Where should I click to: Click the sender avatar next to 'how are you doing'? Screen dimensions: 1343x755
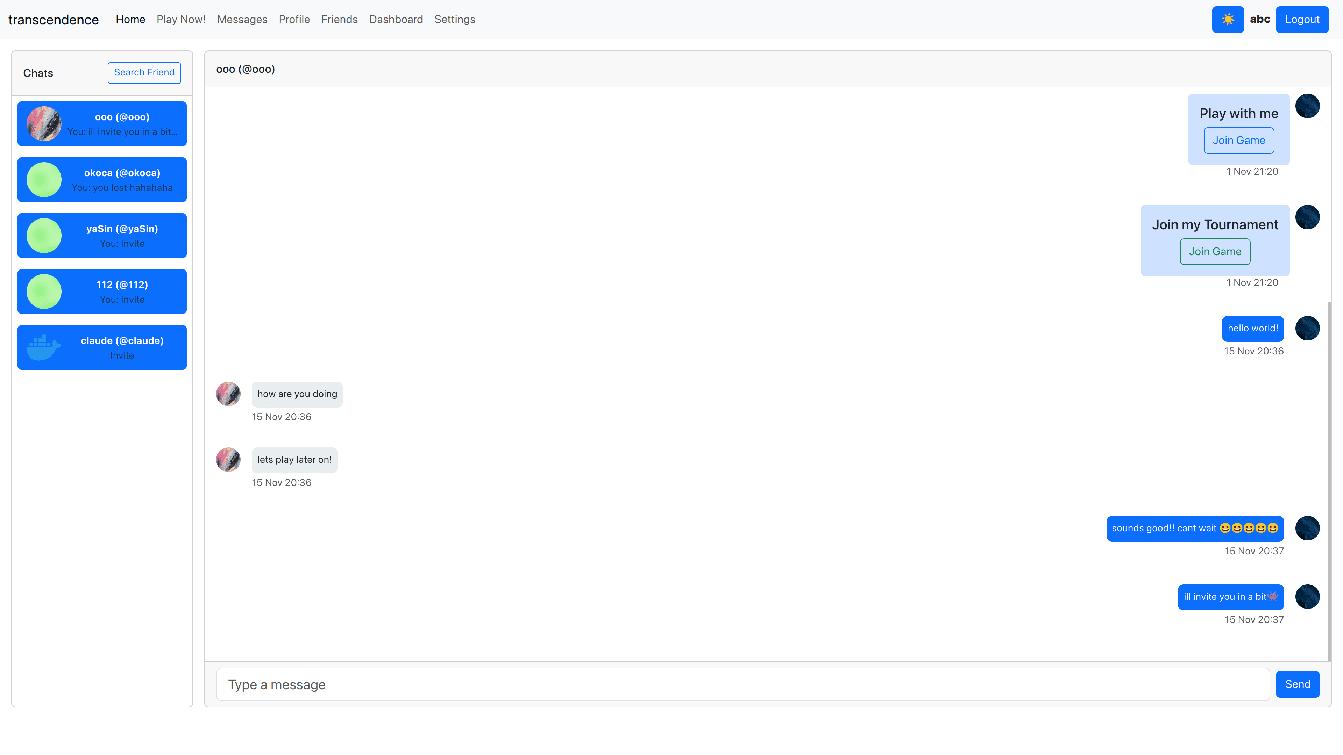point(228,394)
